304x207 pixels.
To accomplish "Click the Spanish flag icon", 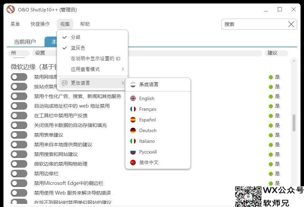I will (x=133, y=120).
